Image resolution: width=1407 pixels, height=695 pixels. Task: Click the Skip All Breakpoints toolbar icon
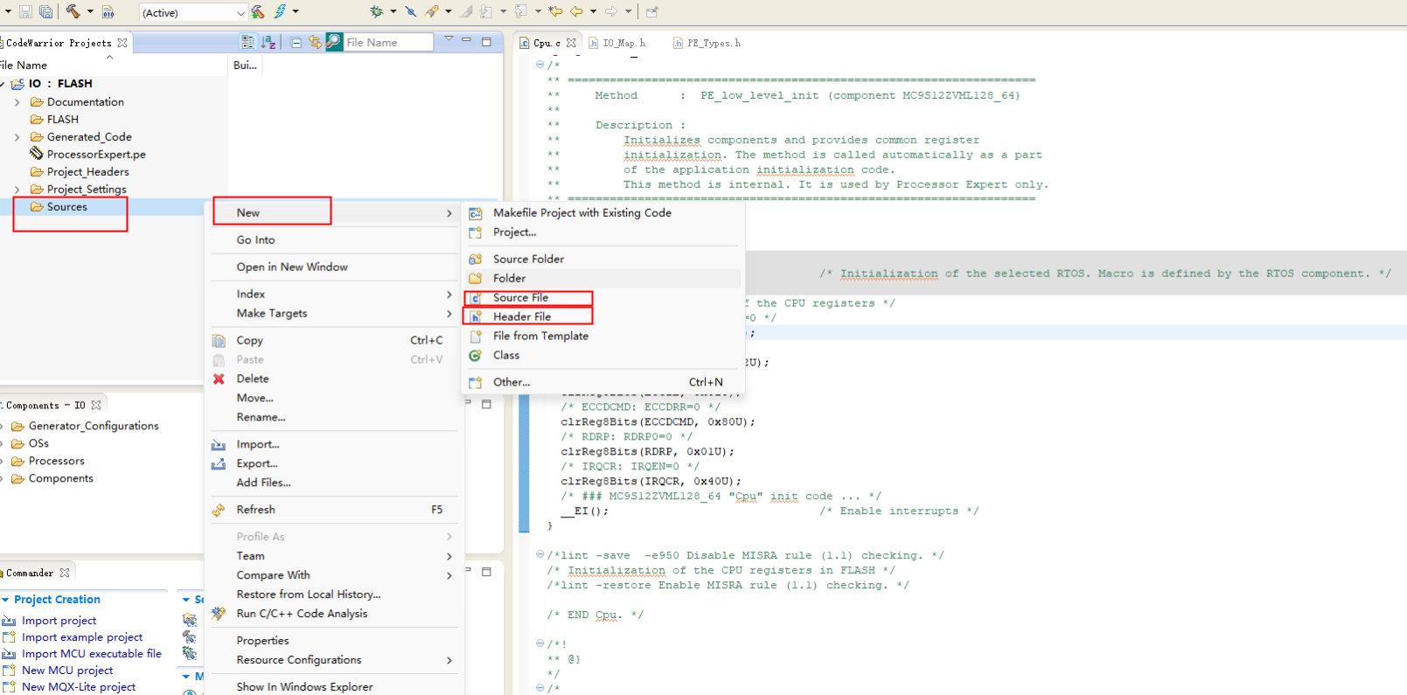pyautogui.click(x=410, y=11)
